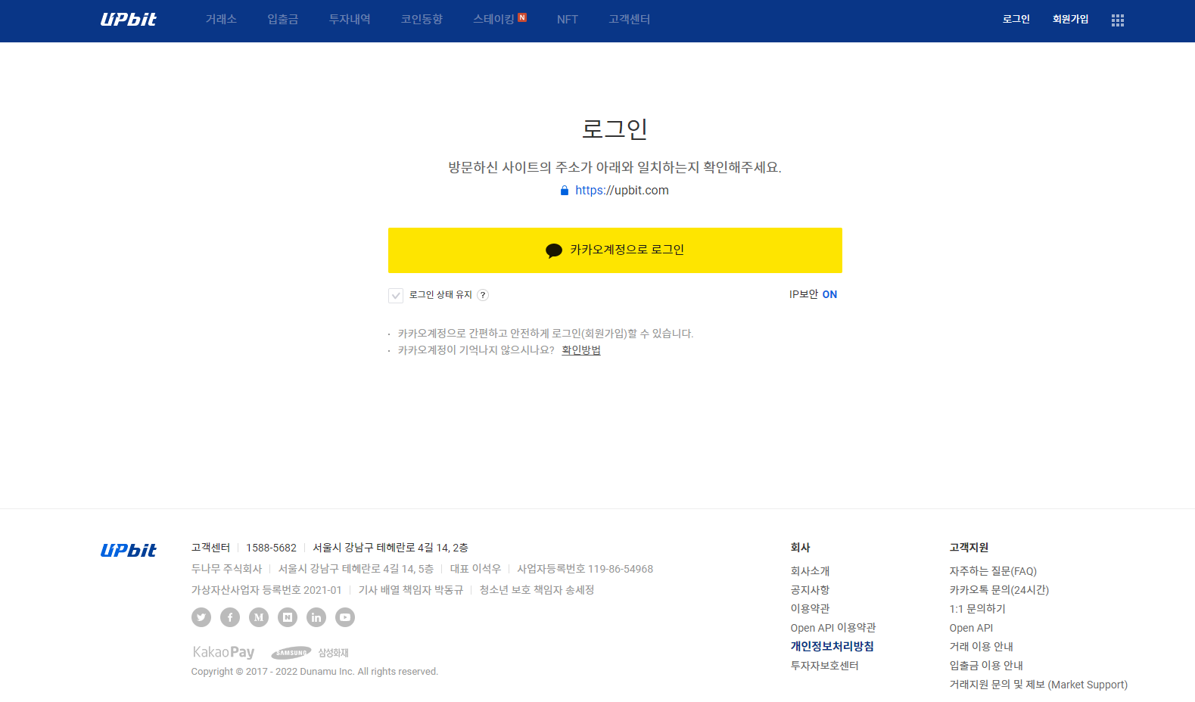Click the Naver blog social icon
Screen dimensions: 1195x702
pyautogui.click(x=288, y=617)
